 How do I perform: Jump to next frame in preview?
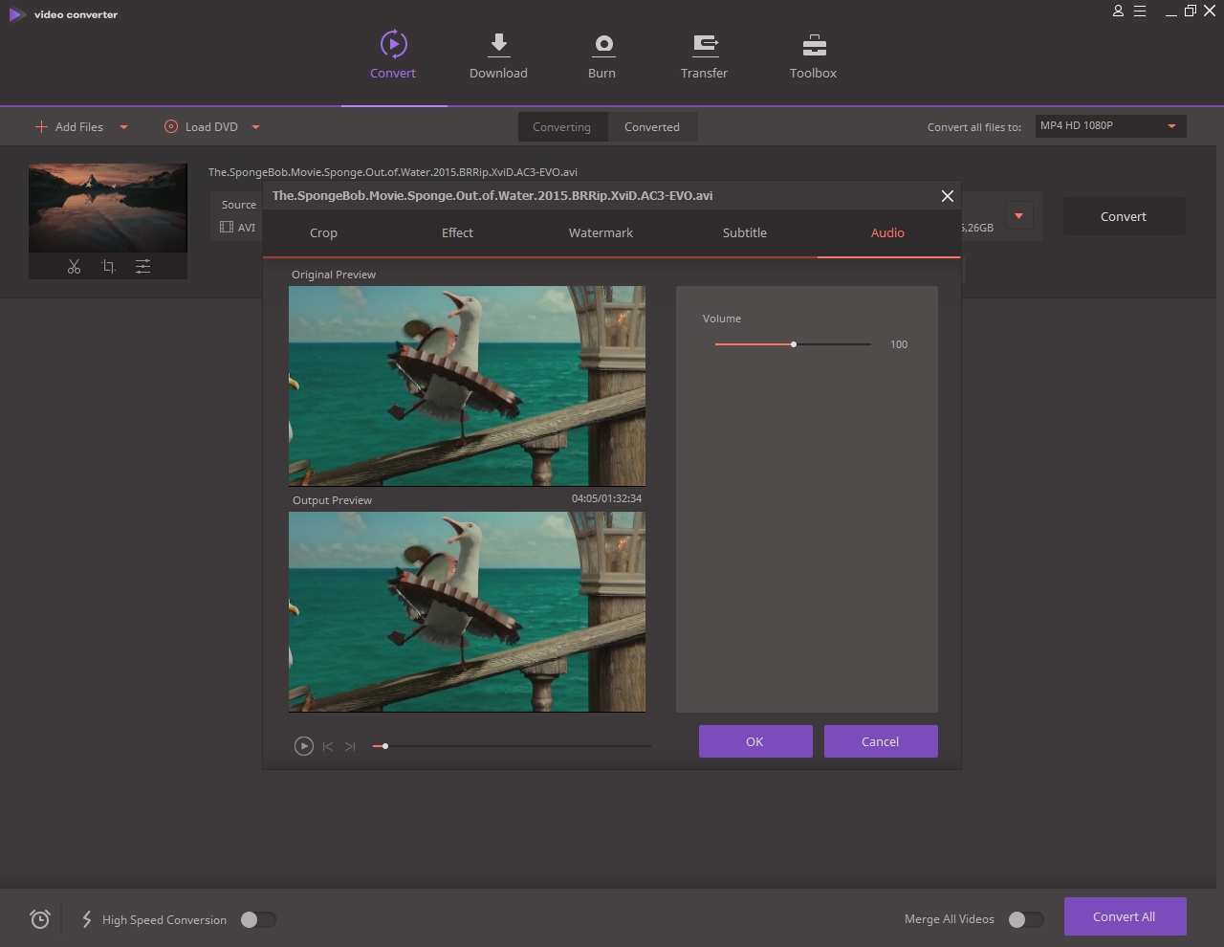pos(350,746)
